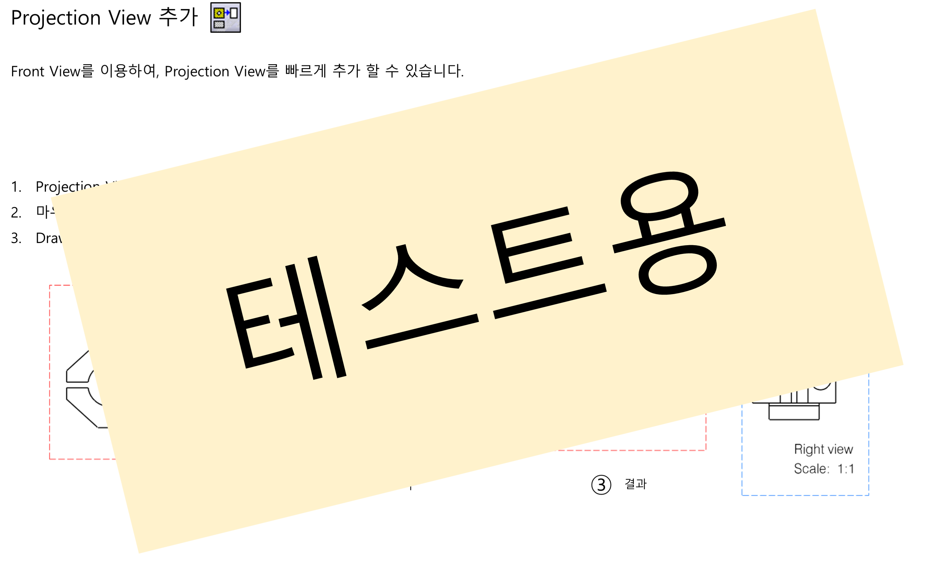Select the number 2. list marker
938x562 pixels.
pyautogui.click(x=16, y=213)
